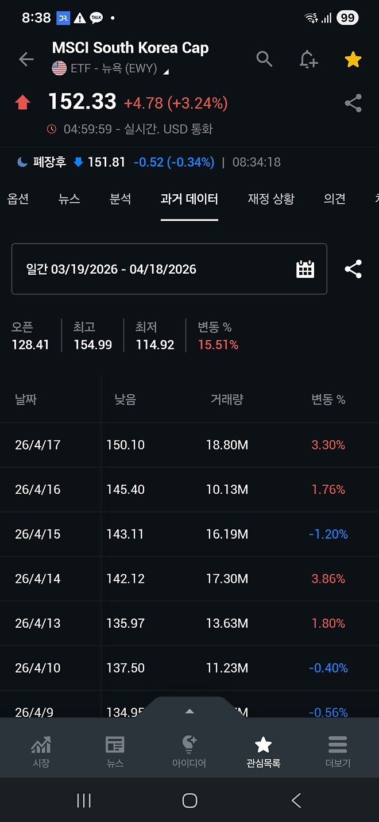Share the stock via the share icon

click(353, 103)
